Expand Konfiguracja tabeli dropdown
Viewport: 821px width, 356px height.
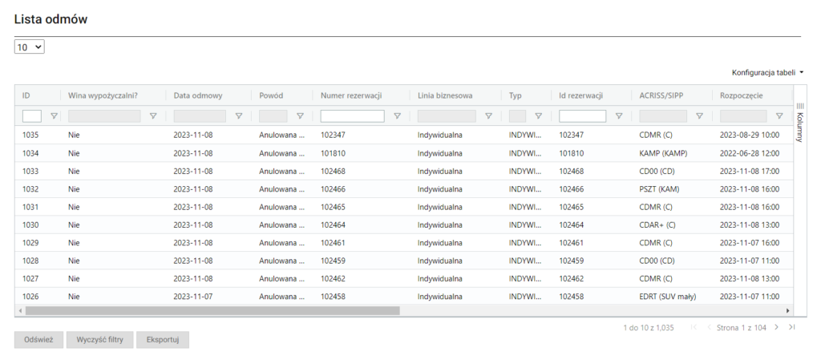pos(767,72)
